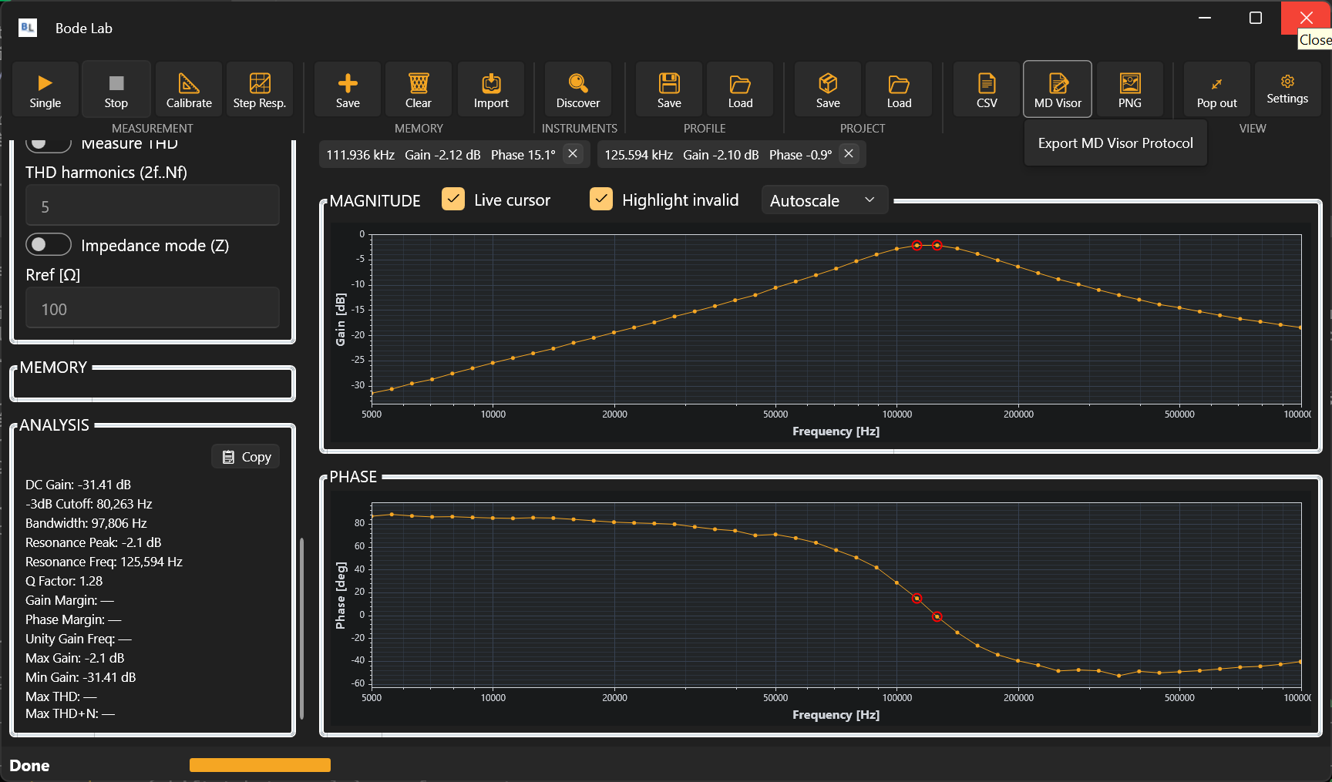
Task: Load a saved Profile
Action: click(x=740, y=89)
